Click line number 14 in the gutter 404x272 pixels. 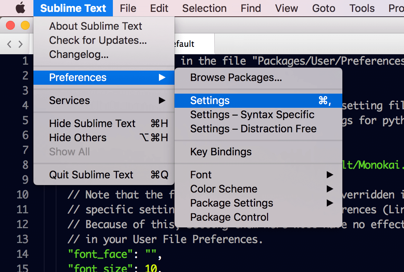pos(22,254)
